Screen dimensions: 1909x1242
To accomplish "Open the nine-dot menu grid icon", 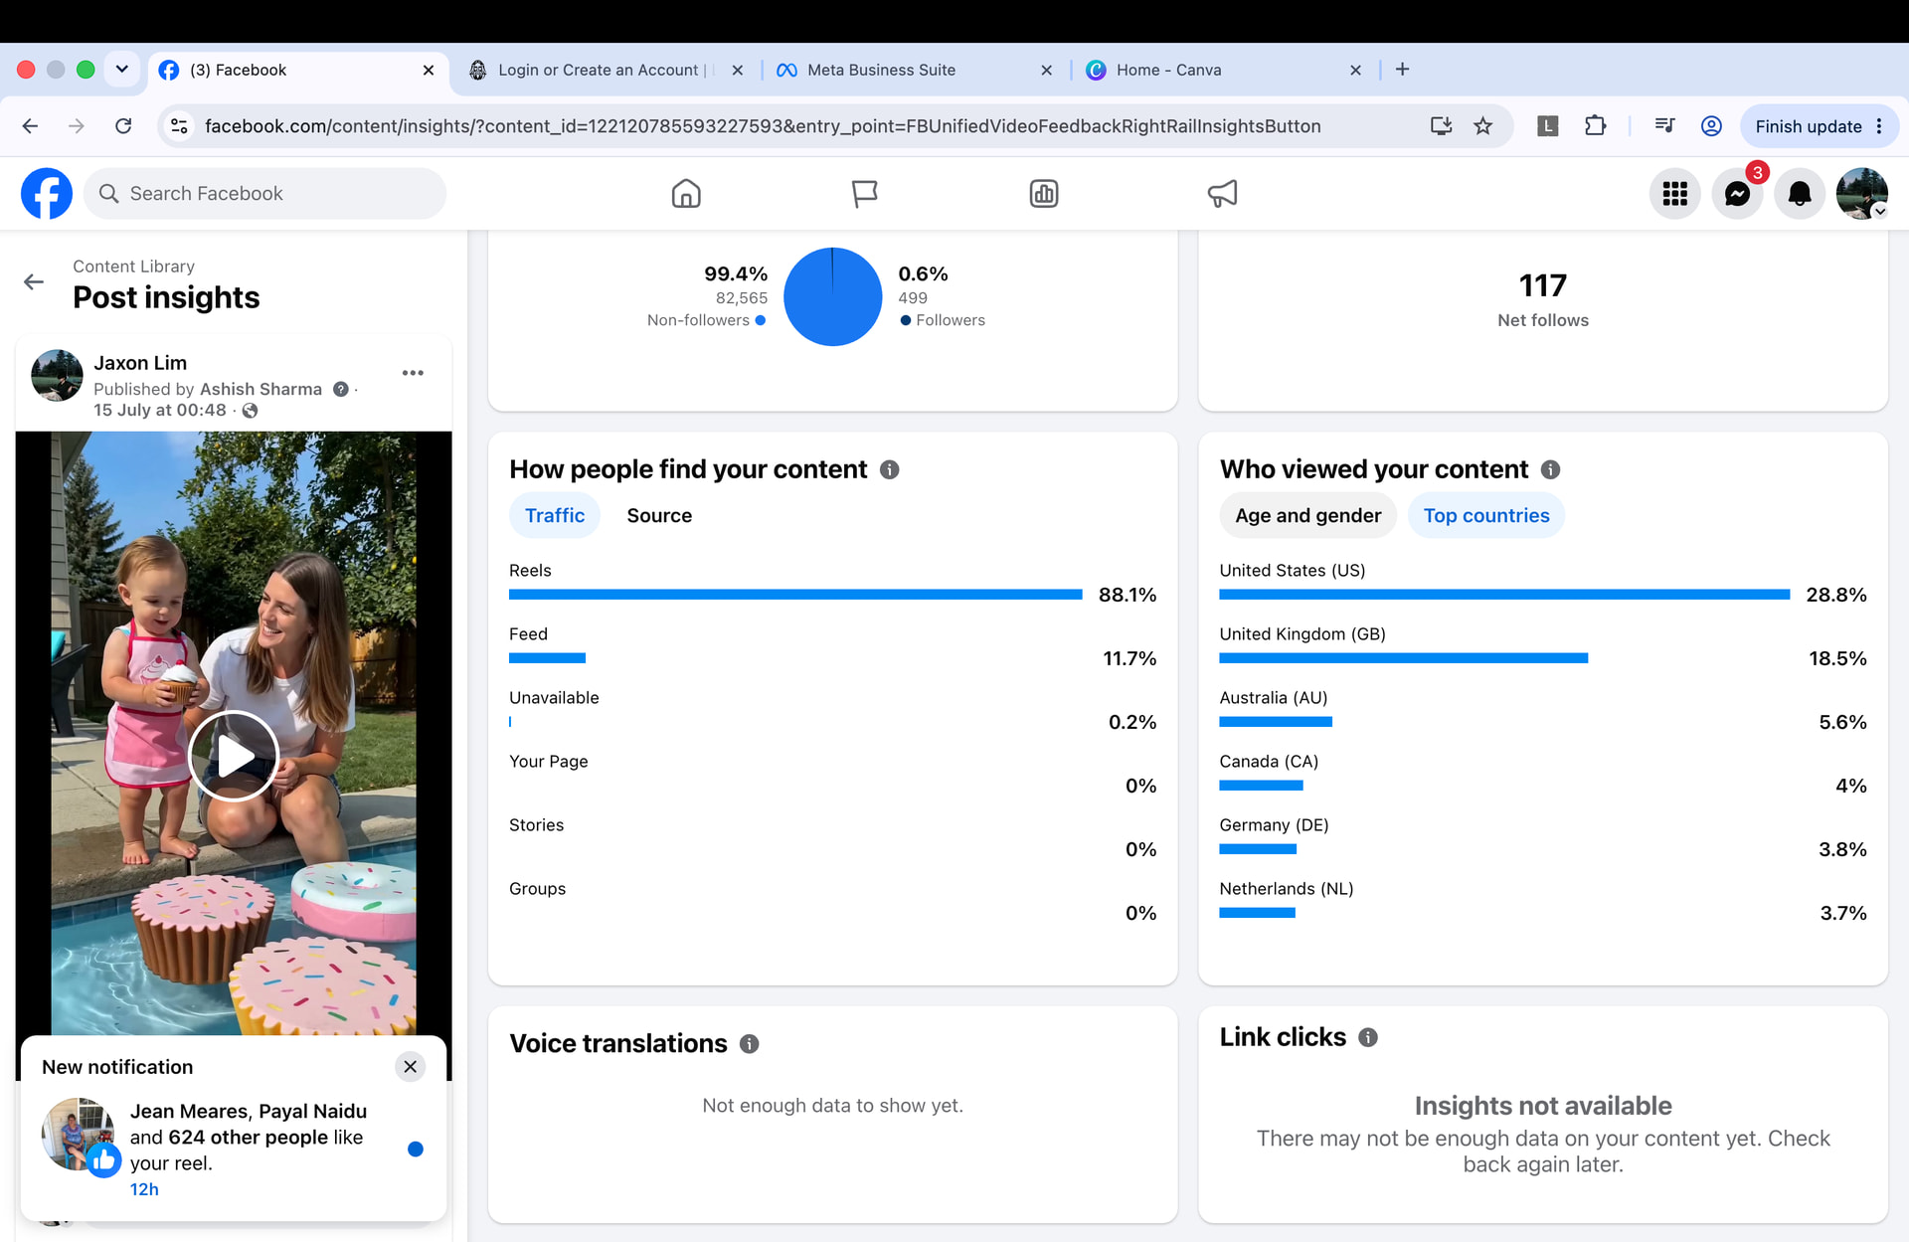I will pos(1674,194).
